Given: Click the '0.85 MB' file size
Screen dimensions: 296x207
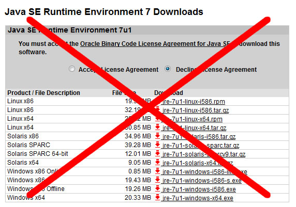Looking at the screenshot, I should point(140,171).
